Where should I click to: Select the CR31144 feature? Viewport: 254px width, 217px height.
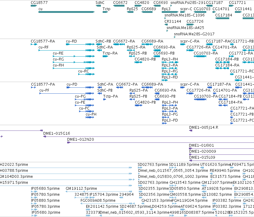(x=166, y=25)
